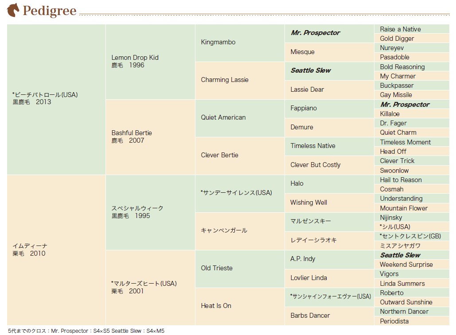Viewport: 456px width, 335px height.
Task: Select the Hail to Reason cell
Action: point(412,180)
